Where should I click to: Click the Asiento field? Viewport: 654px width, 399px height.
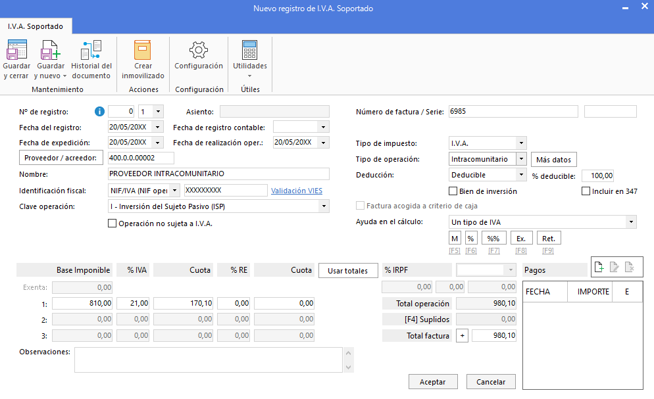(x=274, y=112)
